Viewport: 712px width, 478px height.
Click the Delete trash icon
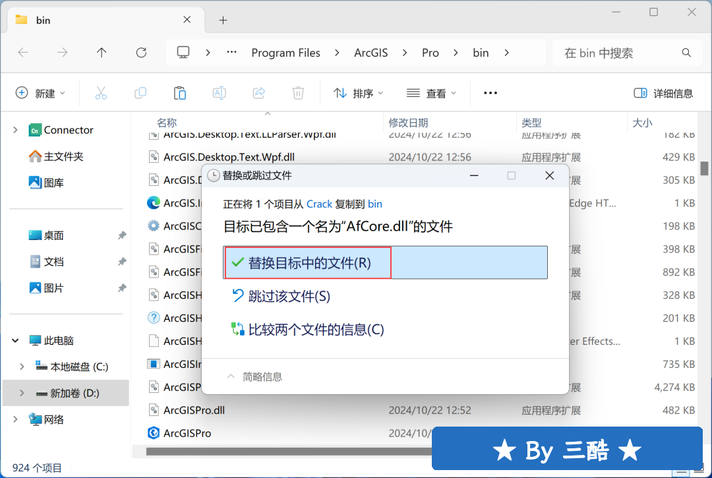click(x=298, y=93)
